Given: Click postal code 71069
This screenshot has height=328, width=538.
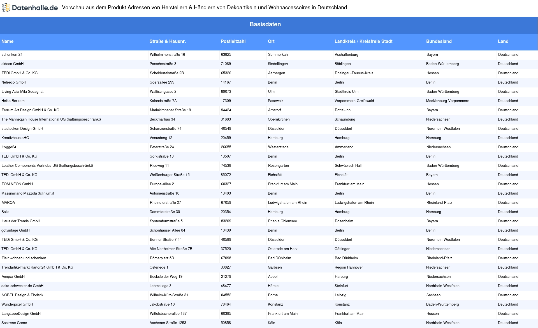Looking at the screenshot, I should pos(226,64).
